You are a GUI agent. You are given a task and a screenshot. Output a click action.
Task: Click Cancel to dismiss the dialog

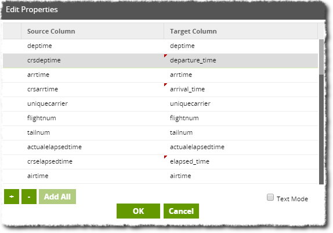point(181,211)
